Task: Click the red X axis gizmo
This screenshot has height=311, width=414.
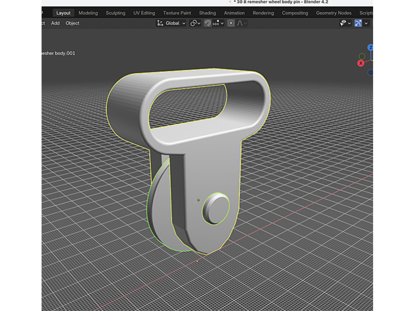Action: (x=361, y=63)
